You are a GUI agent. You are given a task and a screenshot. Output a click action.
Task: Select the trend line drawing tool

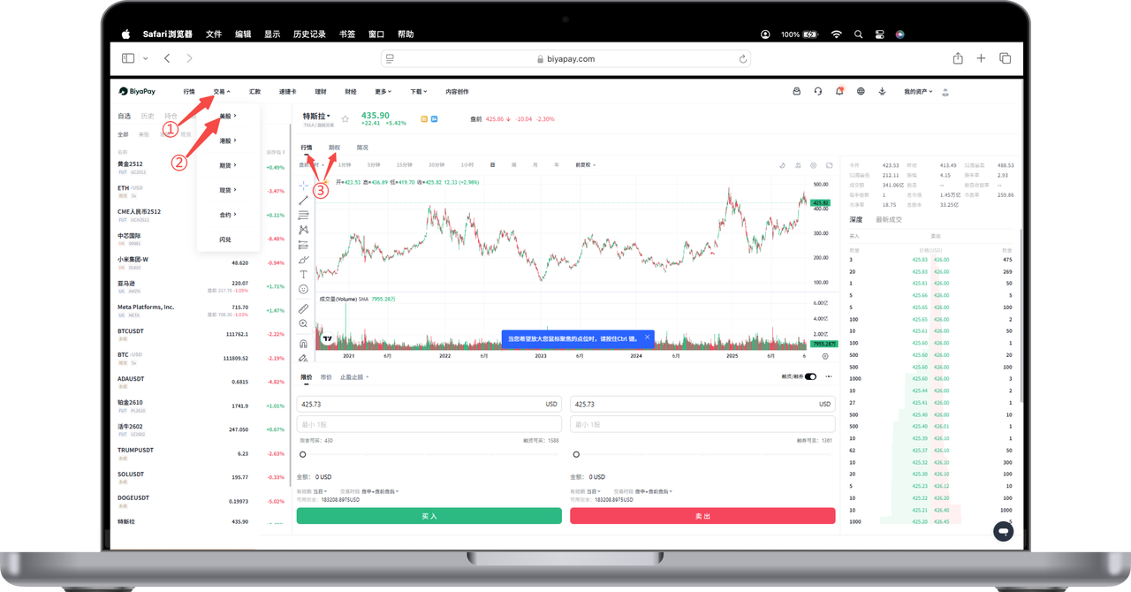click(x=303, y=200)
